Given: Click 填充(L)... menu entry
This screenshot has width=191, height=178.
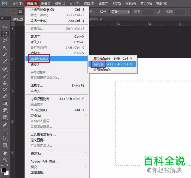Looking at the screenshot, I should coord(57,86).
